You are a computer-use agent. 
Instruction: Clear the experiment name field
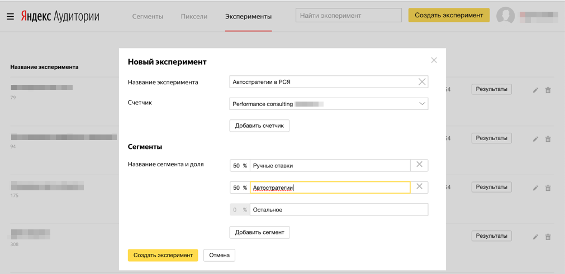422,82
